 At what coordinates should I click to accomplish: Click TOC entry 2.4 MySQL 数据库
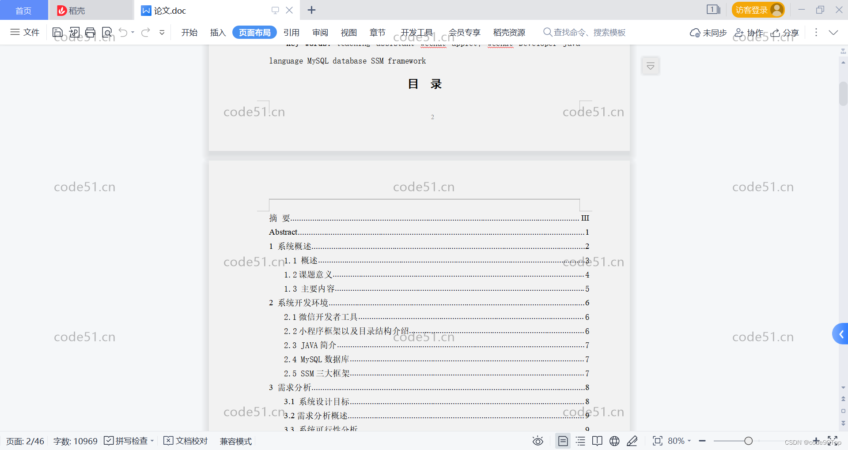coord(436,359)
